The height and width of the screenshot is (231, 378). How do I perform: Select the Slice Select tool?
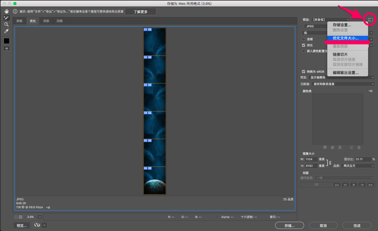click(6, 18)
